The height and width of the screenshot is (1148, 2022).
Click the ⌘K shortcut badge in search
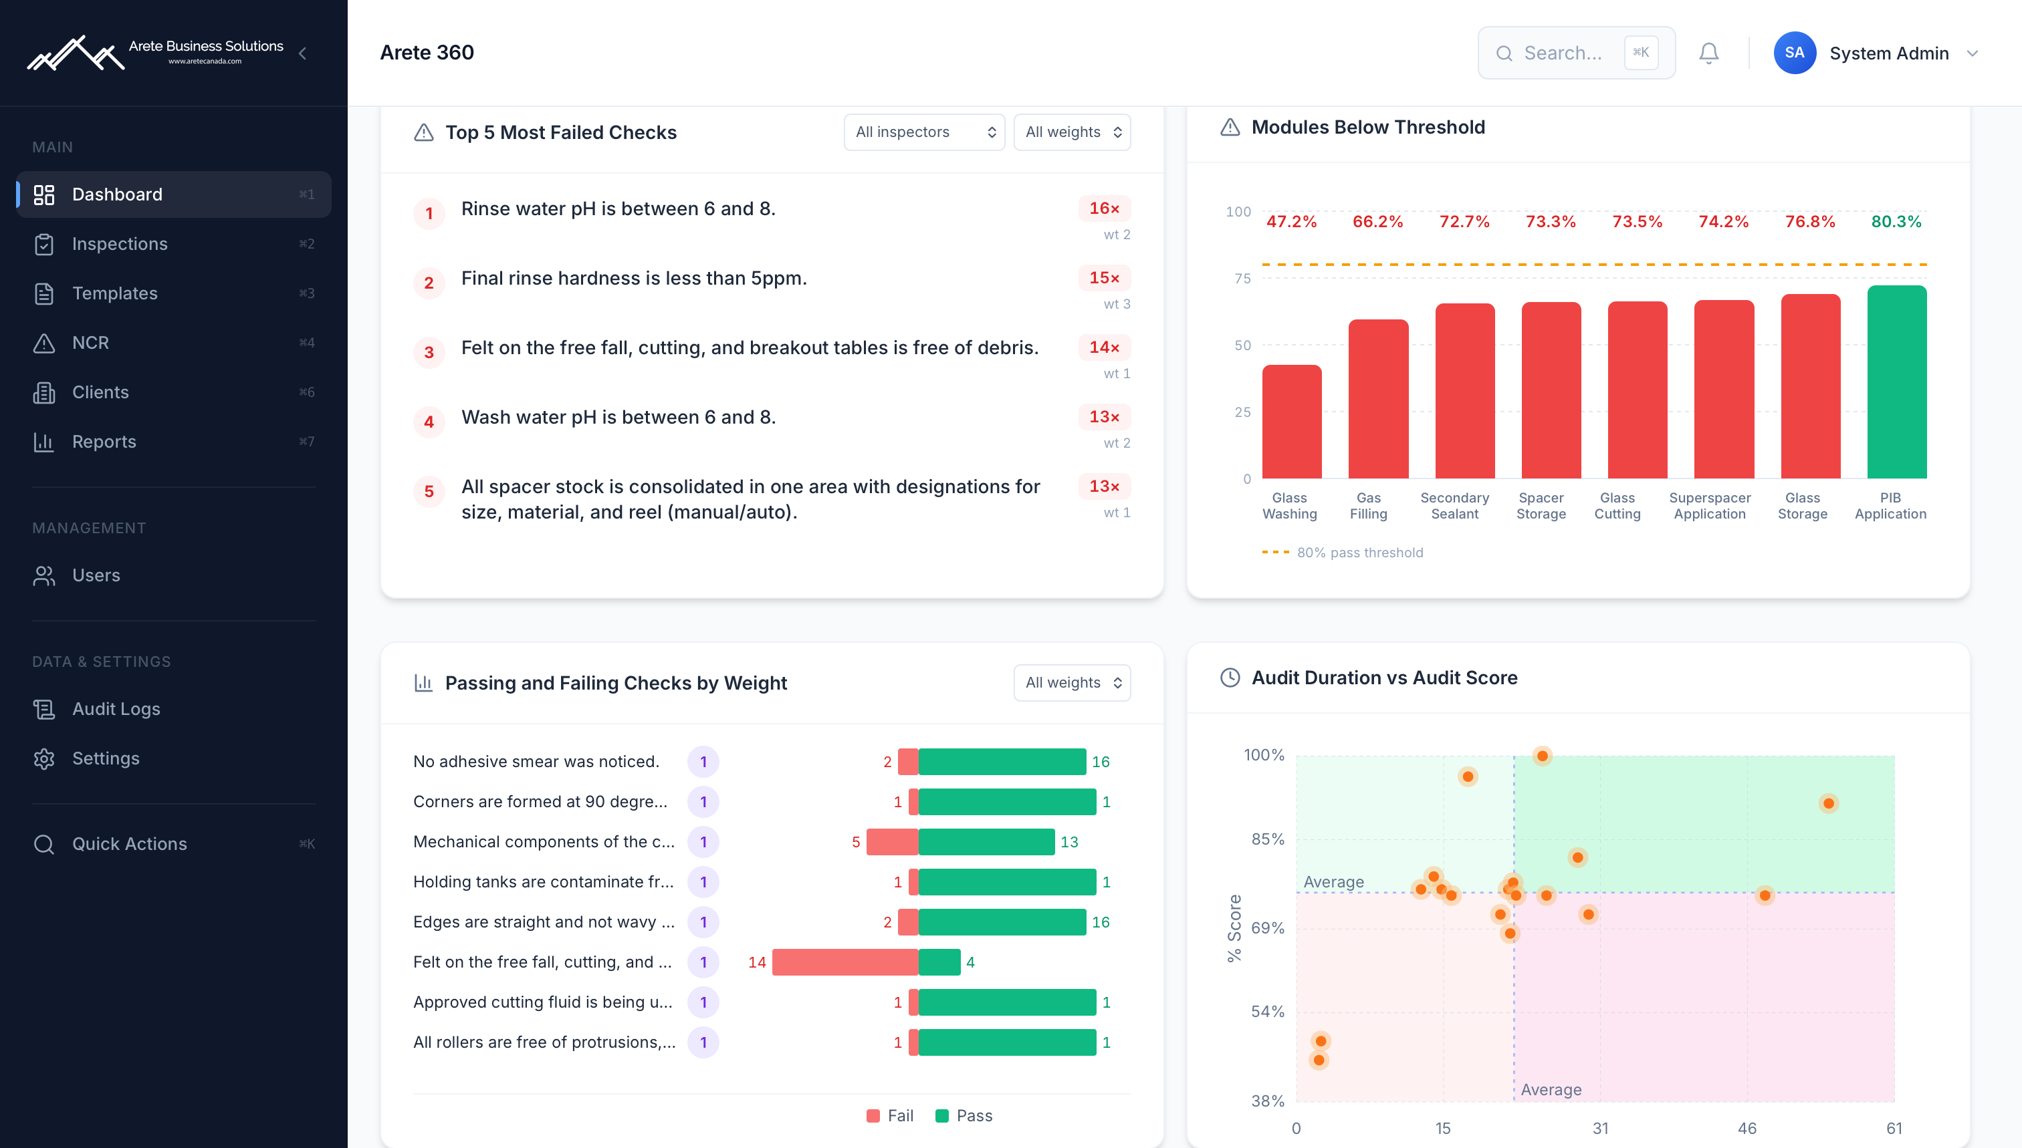coord(1641,53)
